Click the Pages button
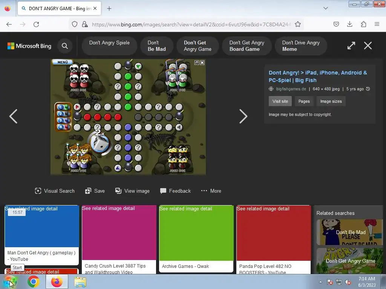Screen dimensions: 386x289 point(304,101)
